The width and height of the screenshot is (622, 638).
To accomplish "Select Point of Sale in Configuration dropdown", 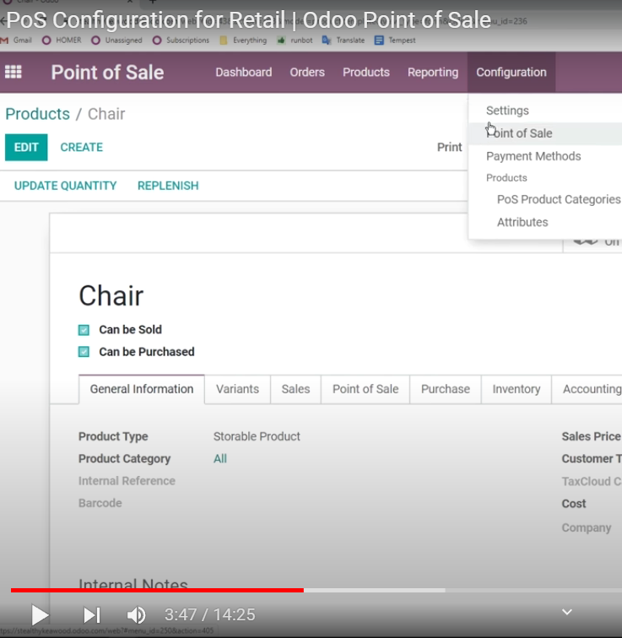I will (545, 133).
